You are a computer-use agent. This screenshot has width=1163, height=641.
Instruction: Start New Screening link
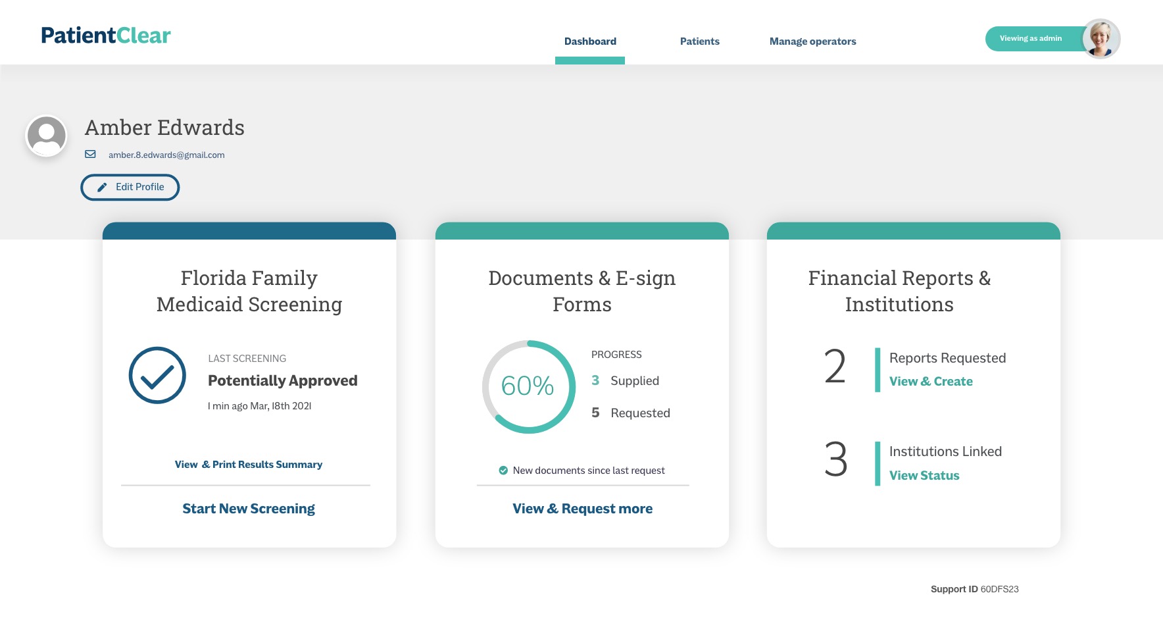click(249, 509)
